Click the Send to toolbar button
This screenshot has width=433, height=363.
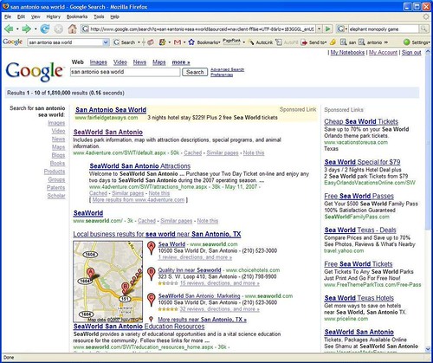[x=313, y=42]
